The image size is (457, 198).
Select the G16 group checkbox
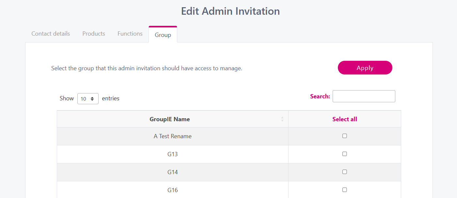(x=344, y=190)
